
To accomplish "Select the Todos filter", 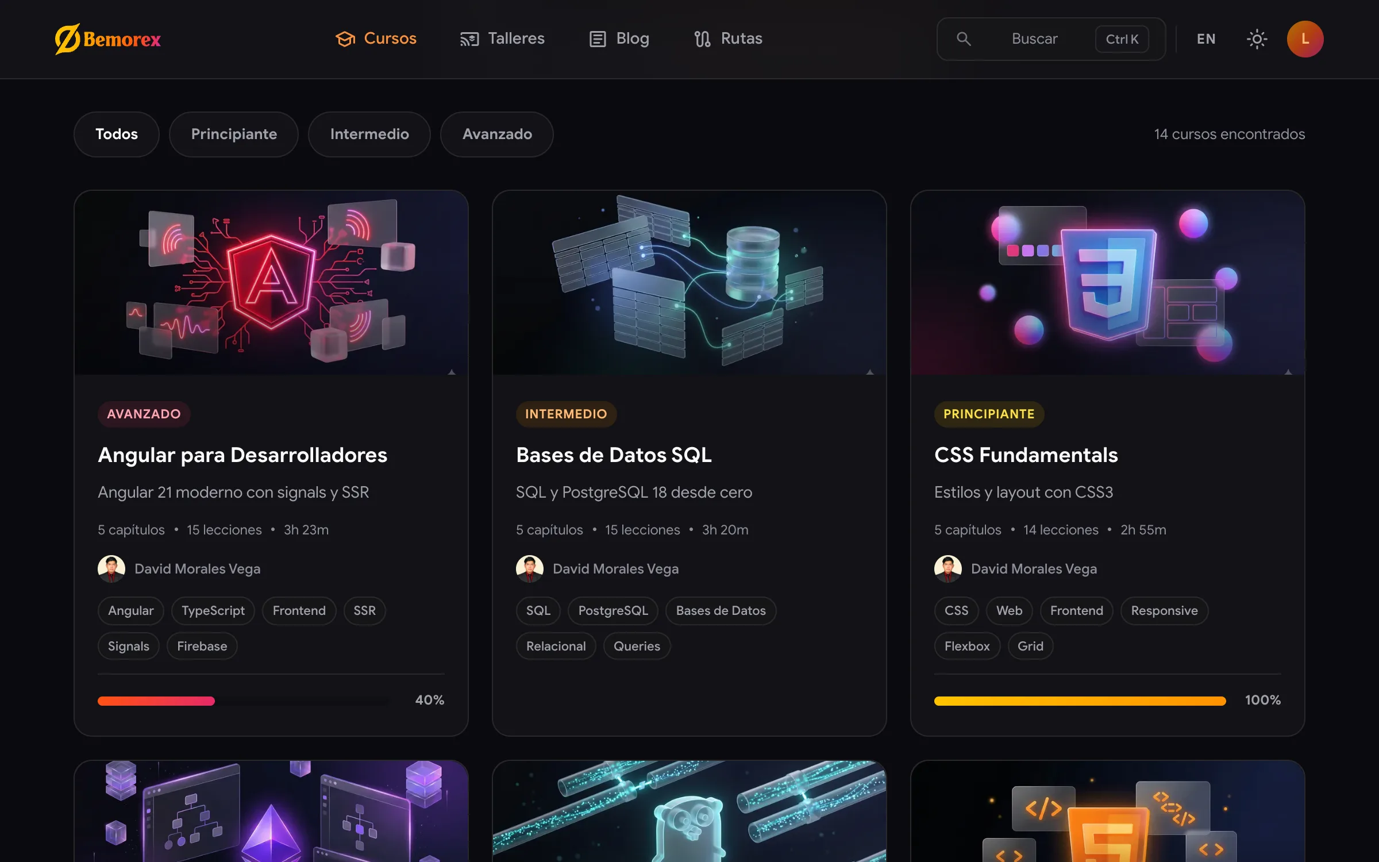I will pos(117,134).
